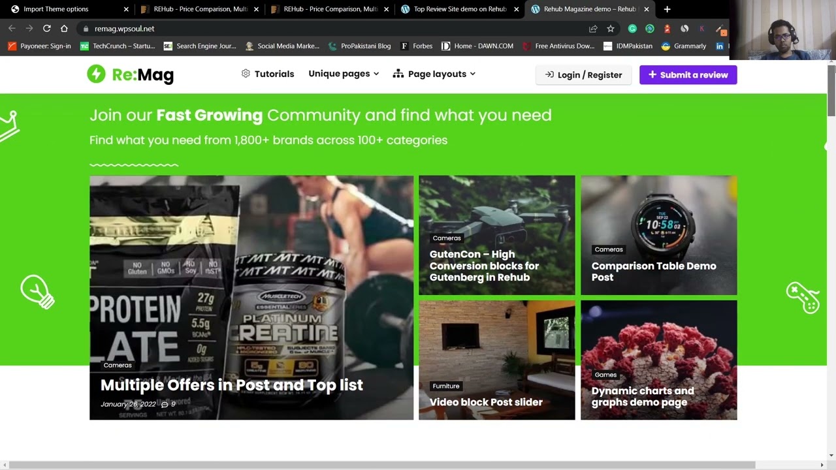Viewport: 836px width, 470px height.
Task: Reload the page with the refresh icon
Action: [x=46, y=29]
